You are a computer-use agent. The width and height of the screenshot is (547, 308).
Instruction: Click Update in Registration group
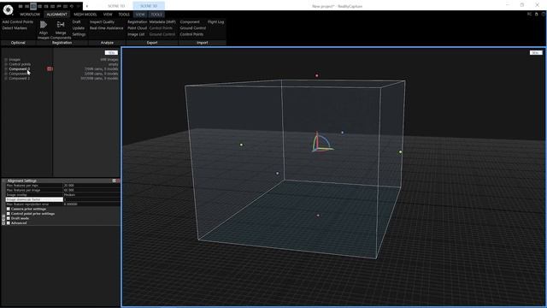tap(79, 28)
